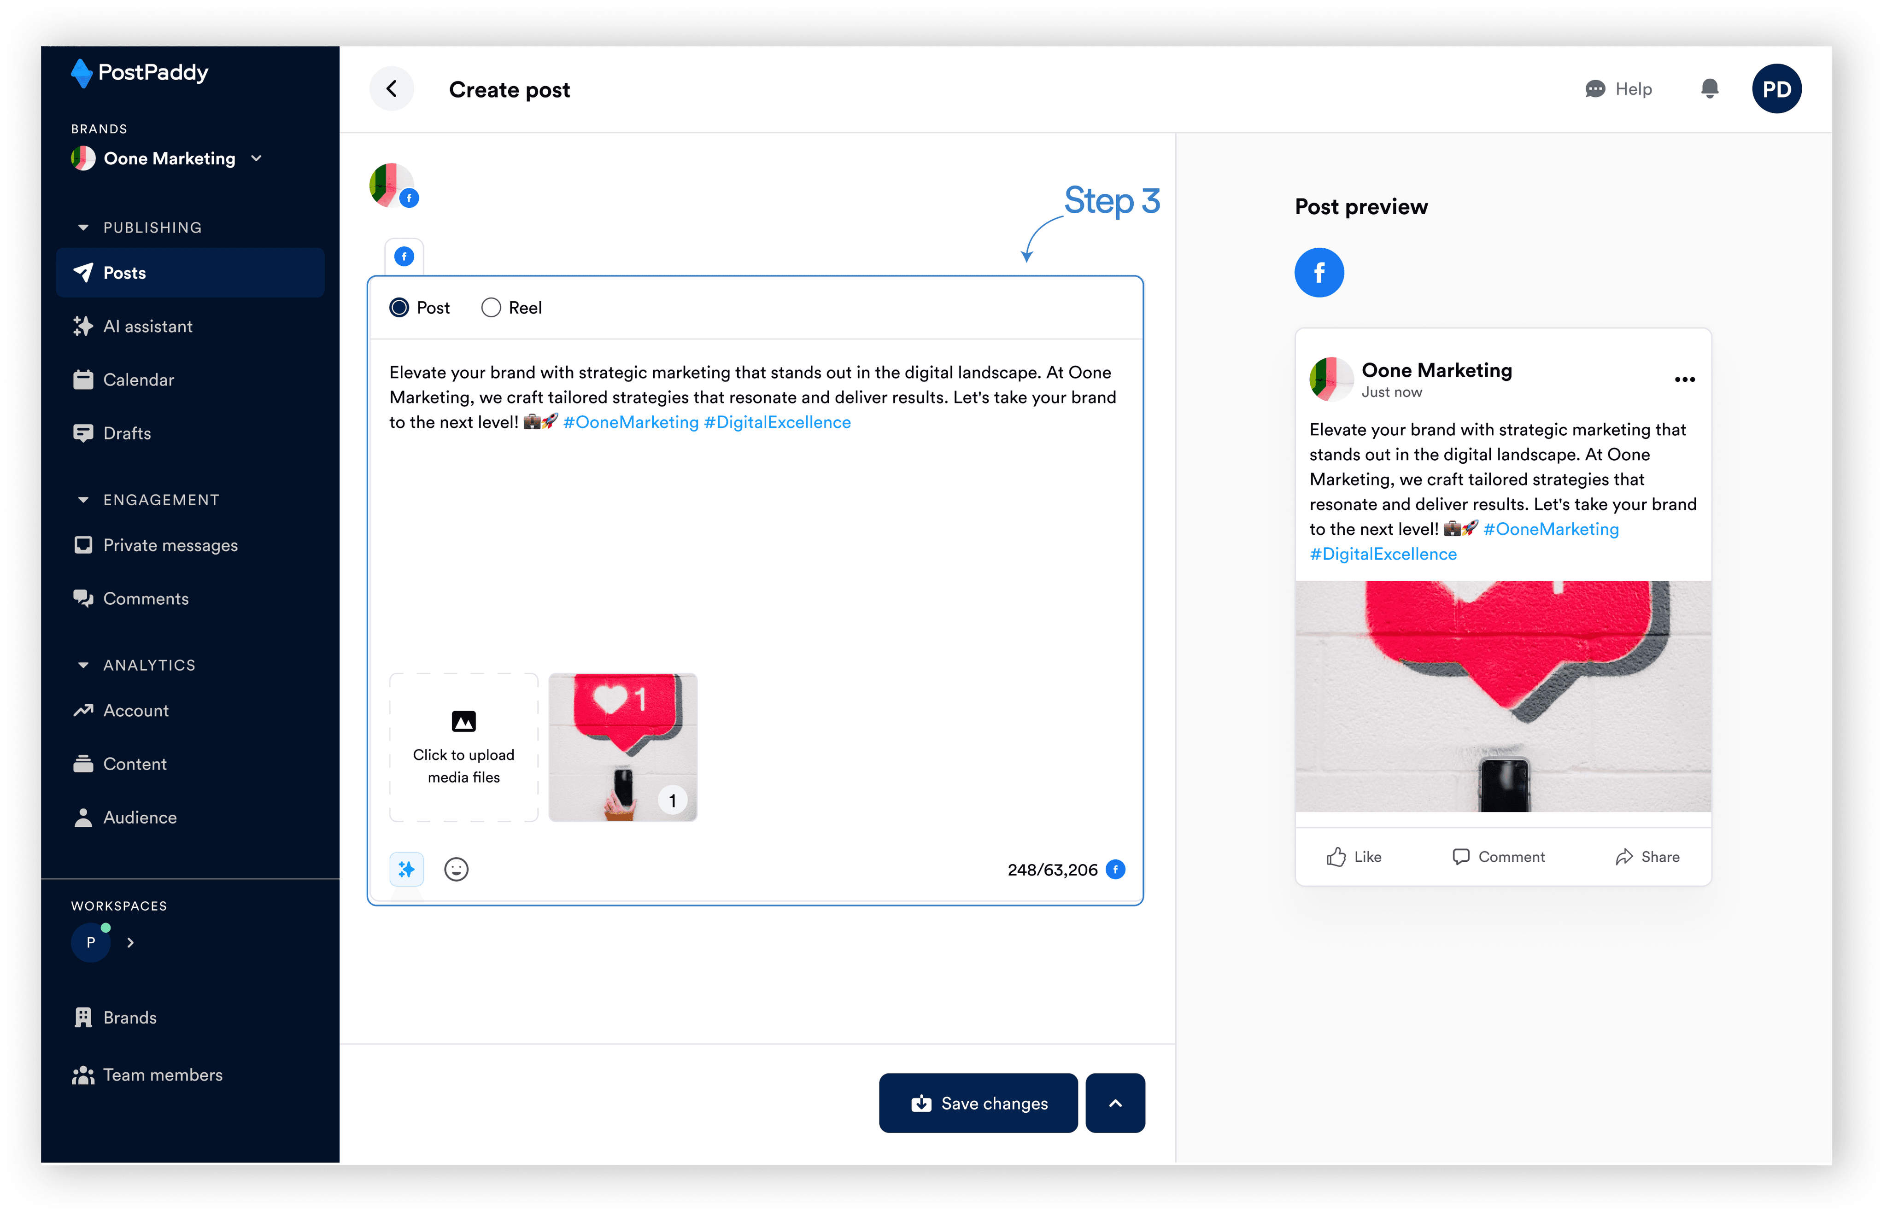Select the Facebook channel tab above the composer
This screenshot has height=1215, width=1887.
(404, 257)
